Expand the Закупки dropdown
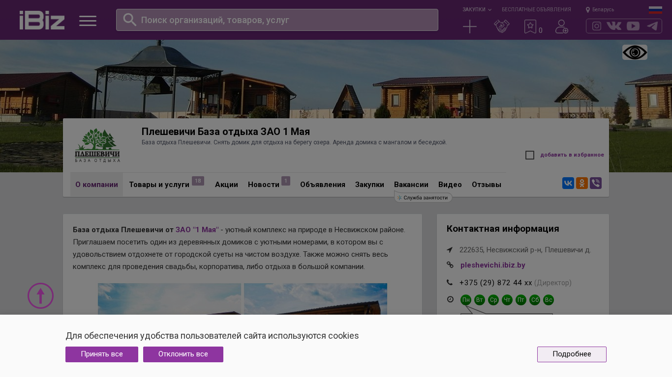 tap(477, 10)
